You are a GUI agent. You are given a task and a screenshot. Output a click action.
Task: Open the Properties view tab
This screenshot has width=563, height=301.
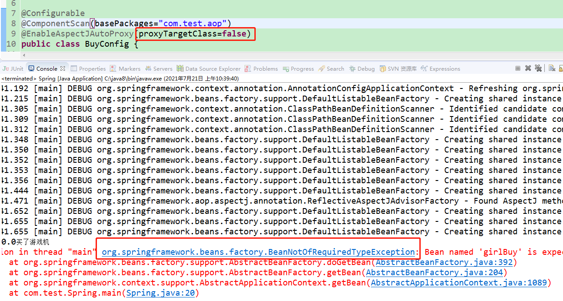pos(88,68)
